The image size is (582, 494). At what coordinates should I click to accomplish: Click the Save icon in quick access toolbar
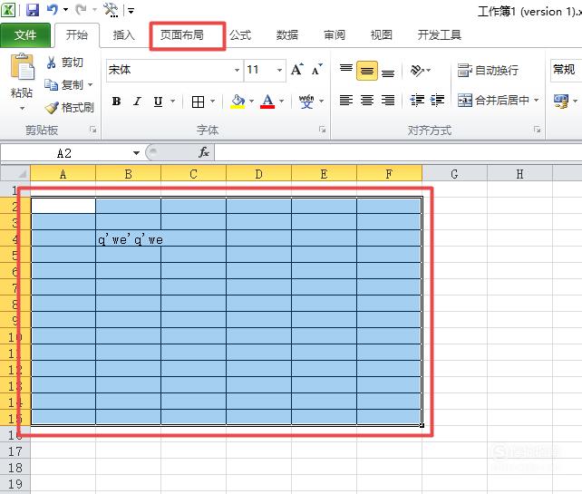point(33,10)
